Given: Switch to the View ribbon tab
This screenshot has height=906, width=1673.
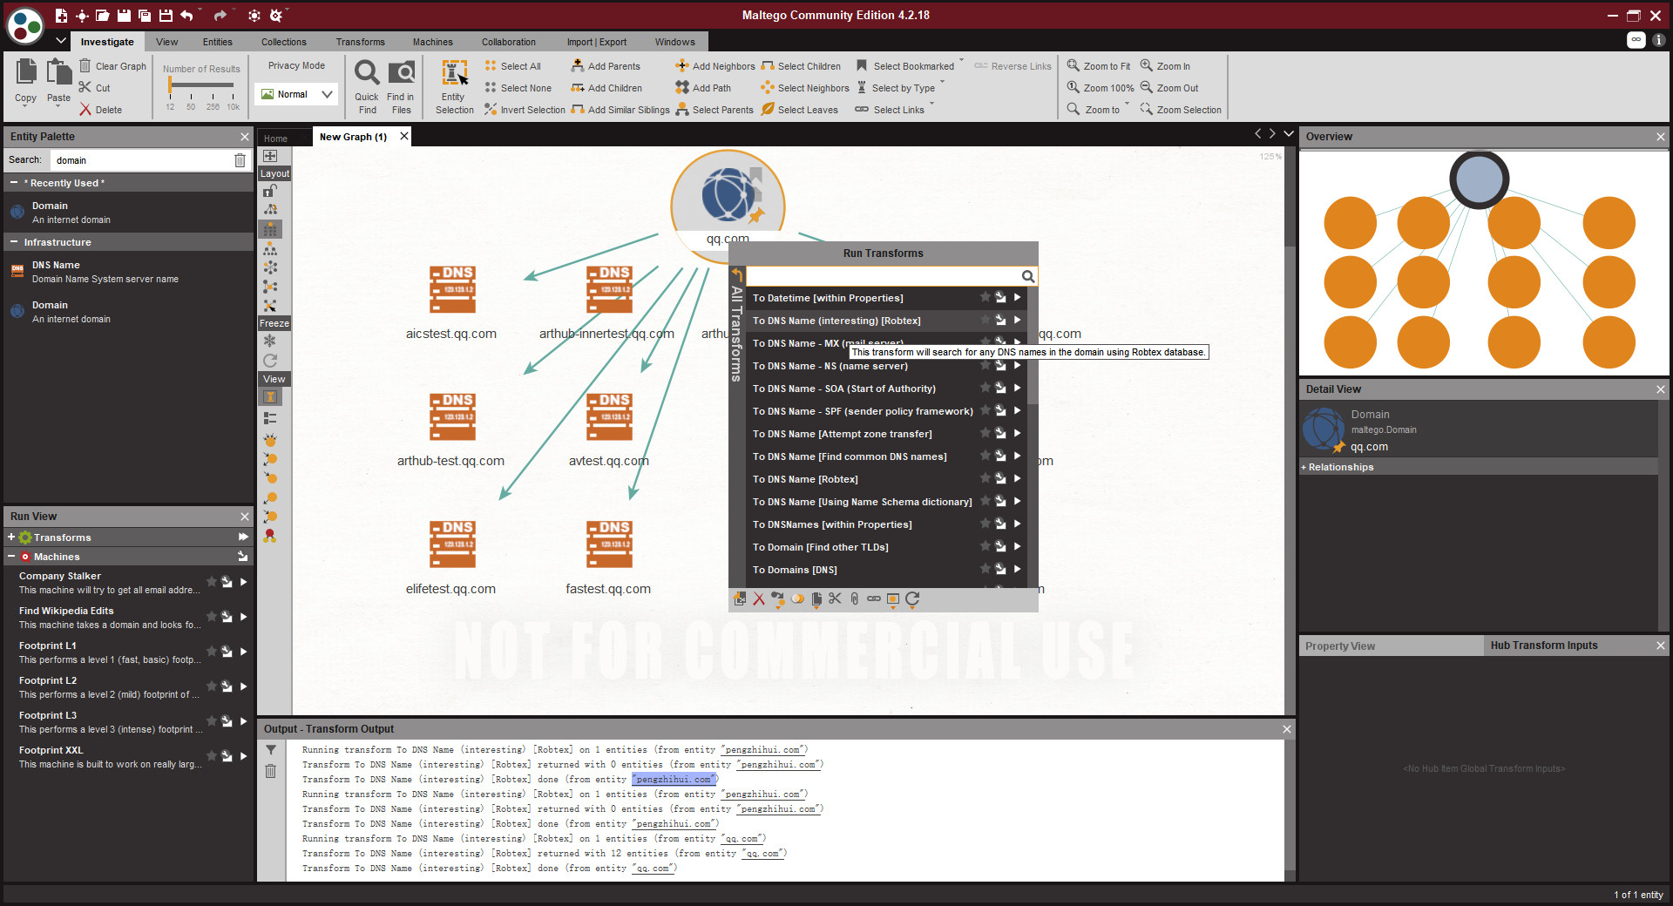Looking at the screenshot, I should point(166,42).
